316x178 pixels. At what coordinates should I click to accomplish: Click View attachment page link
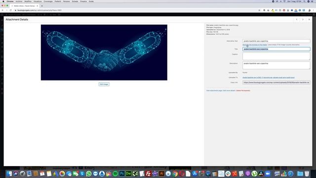[x=214, y=90]
